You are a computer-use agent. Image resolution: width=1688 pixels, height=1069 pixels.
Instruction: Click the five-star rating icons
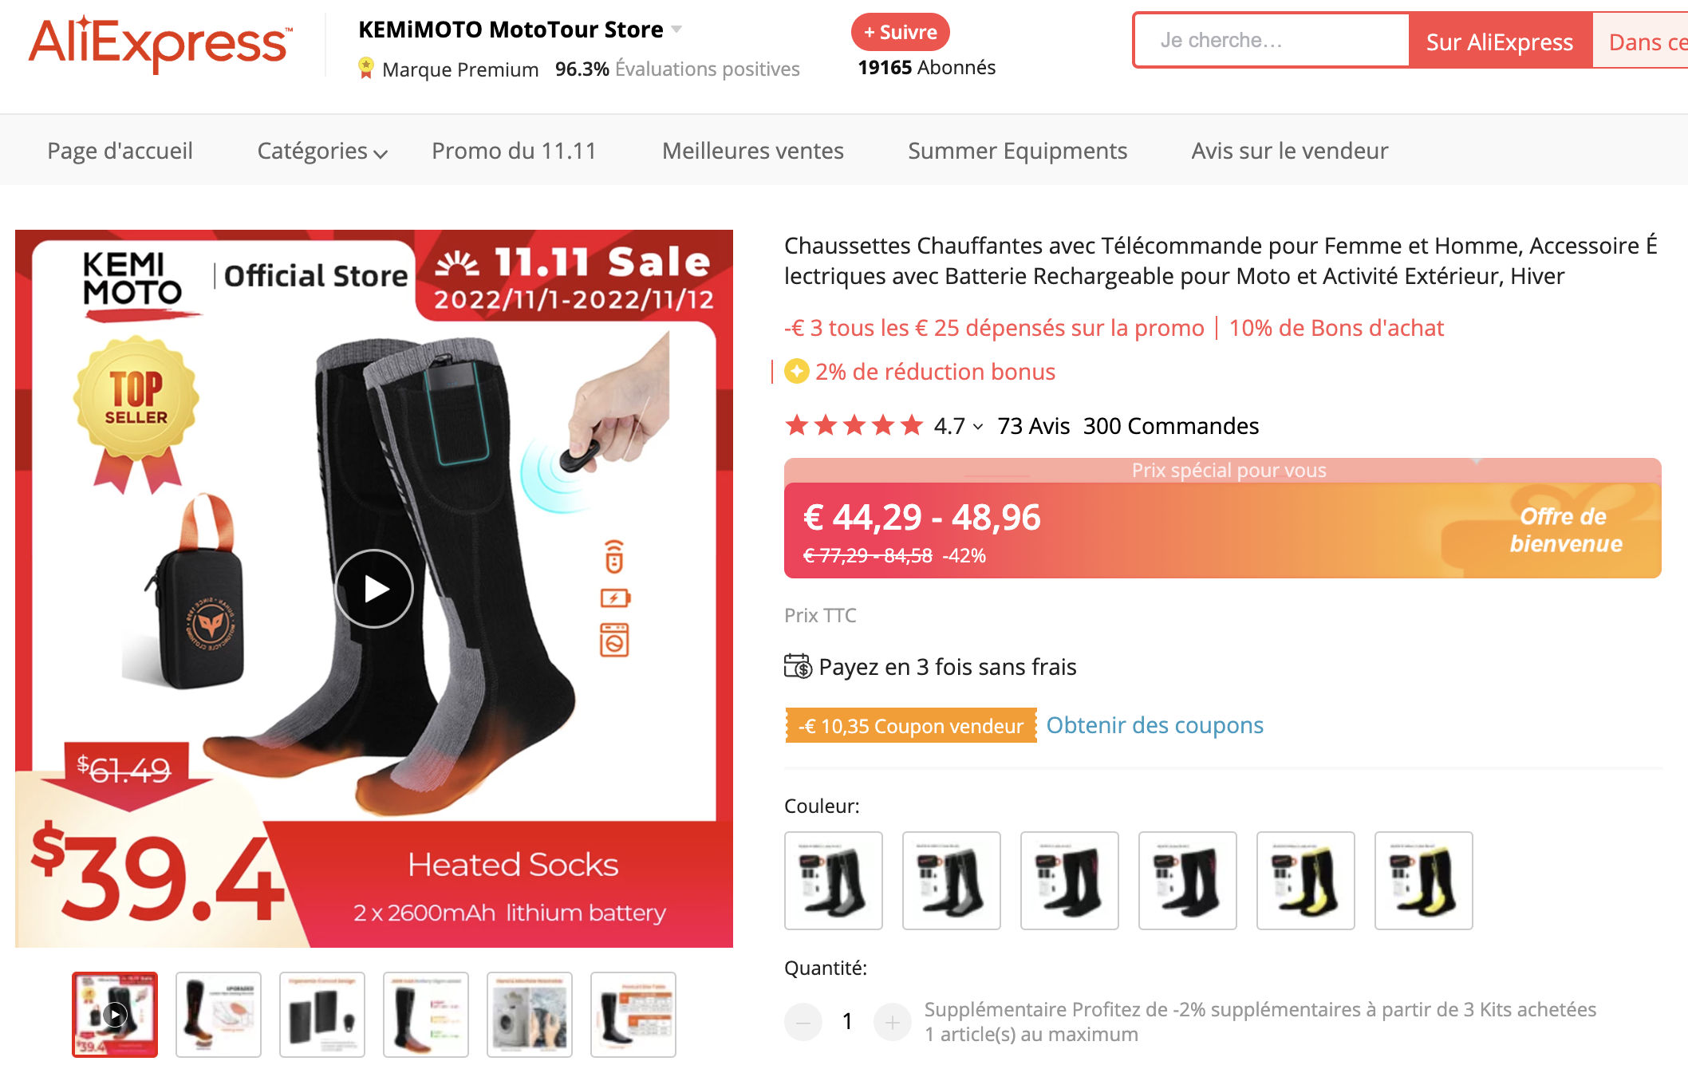tap(854, 425)
